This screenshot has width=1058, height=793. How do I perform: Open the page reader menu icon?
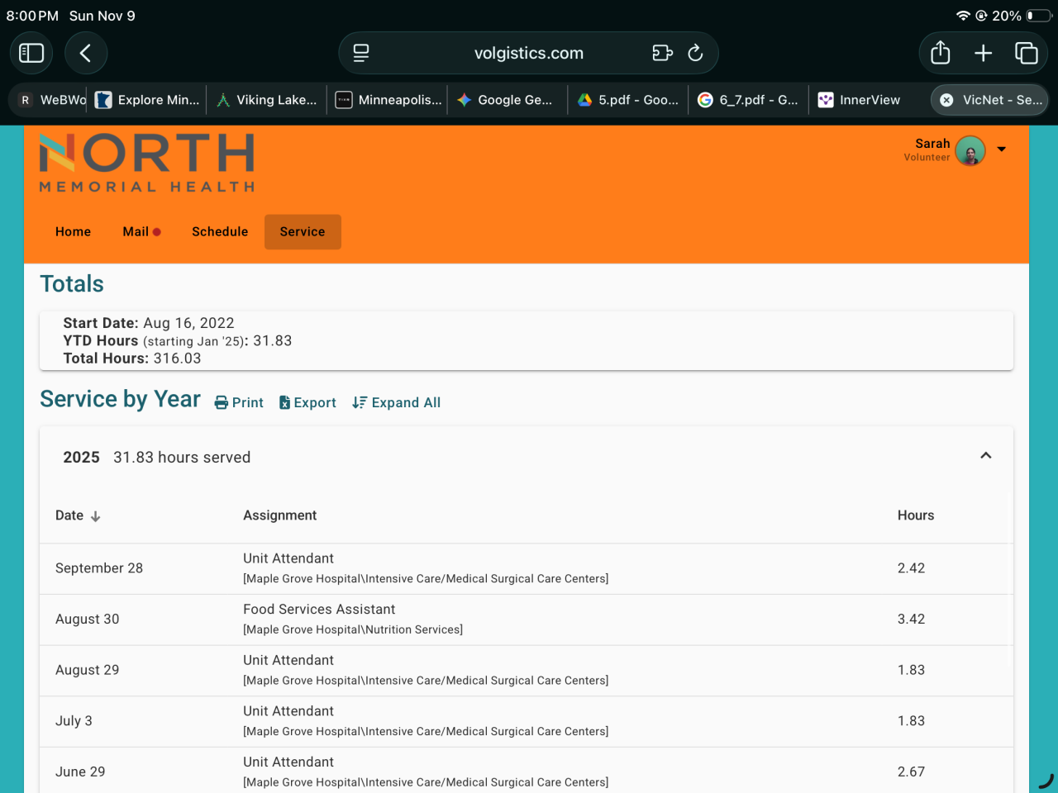pyautogui.click(x=361, y=53)
